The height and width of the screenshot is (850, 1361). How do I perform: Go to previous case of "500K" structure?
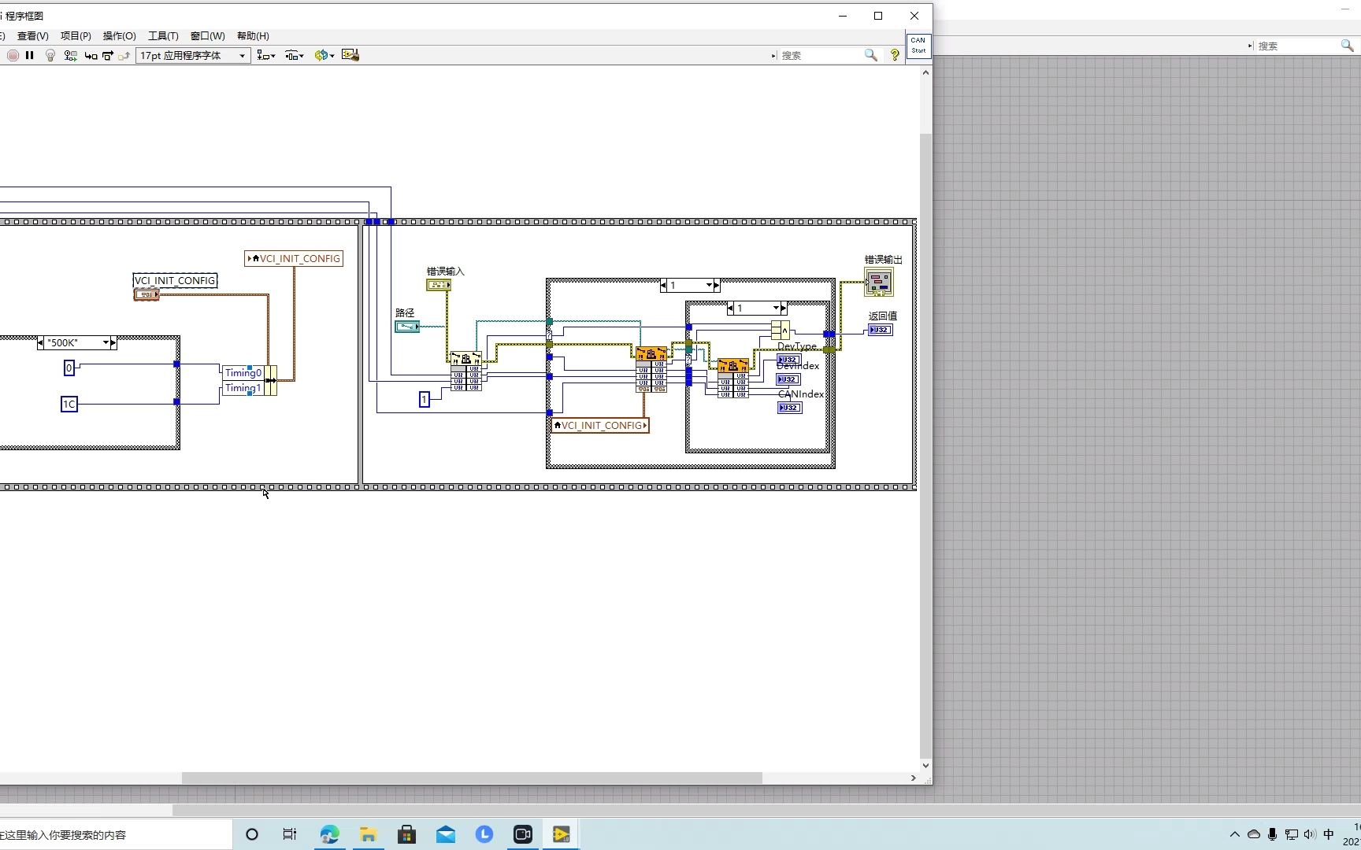pyautogui.click(x=40, y=342)
